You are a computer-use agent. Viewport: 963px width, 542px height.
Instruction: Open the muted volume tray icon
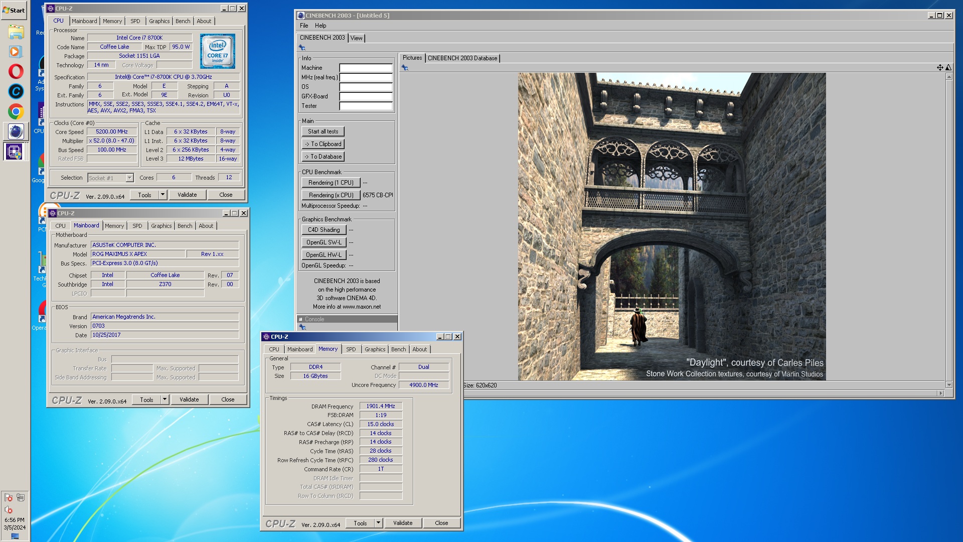(x=9, y=509)
